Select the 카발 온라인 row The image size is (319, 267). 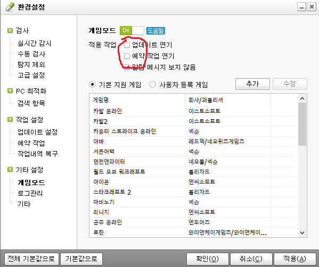coord(194,111)
